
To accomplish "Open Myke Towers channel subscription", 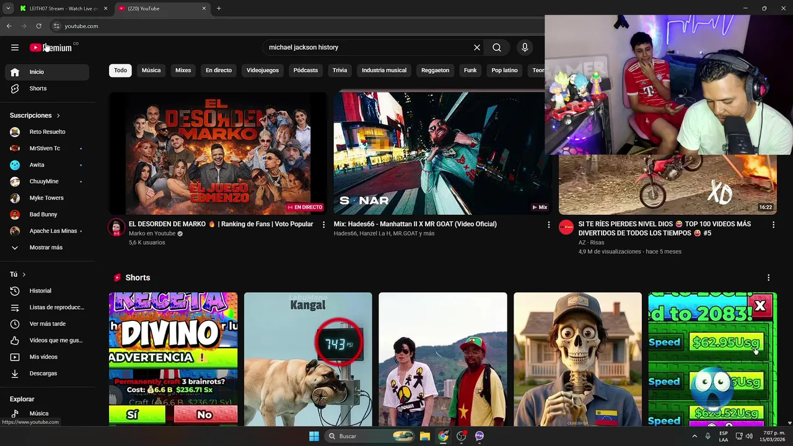I will point(47,198).
